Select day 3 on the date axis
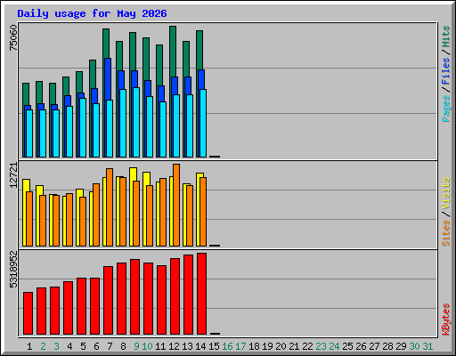 pos(56,346)
